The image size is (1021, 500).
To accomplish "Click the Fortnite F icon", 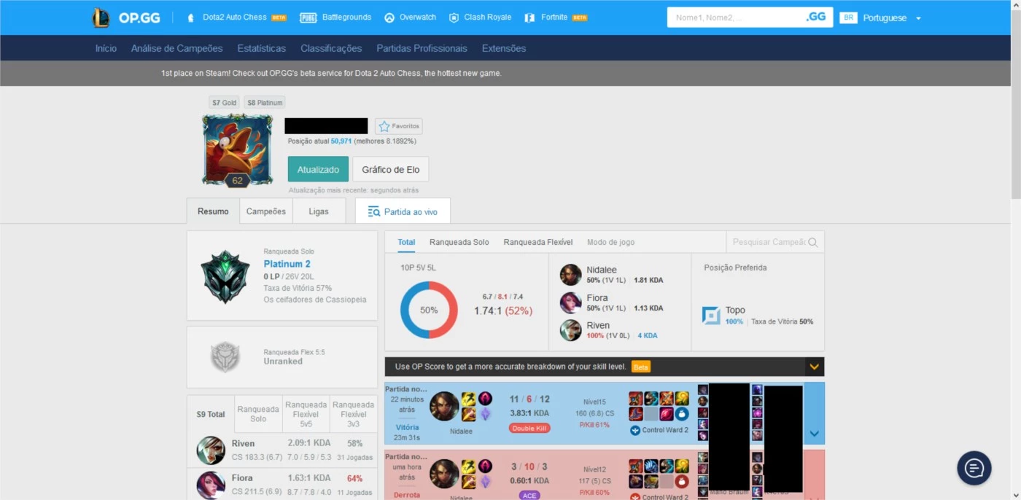I will tap(529, 17).
